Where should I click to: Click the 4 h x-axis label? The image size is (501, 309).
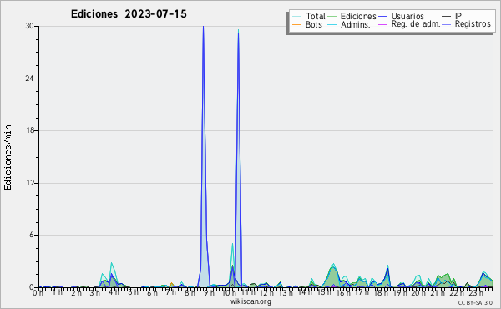[x=114, y=292]
